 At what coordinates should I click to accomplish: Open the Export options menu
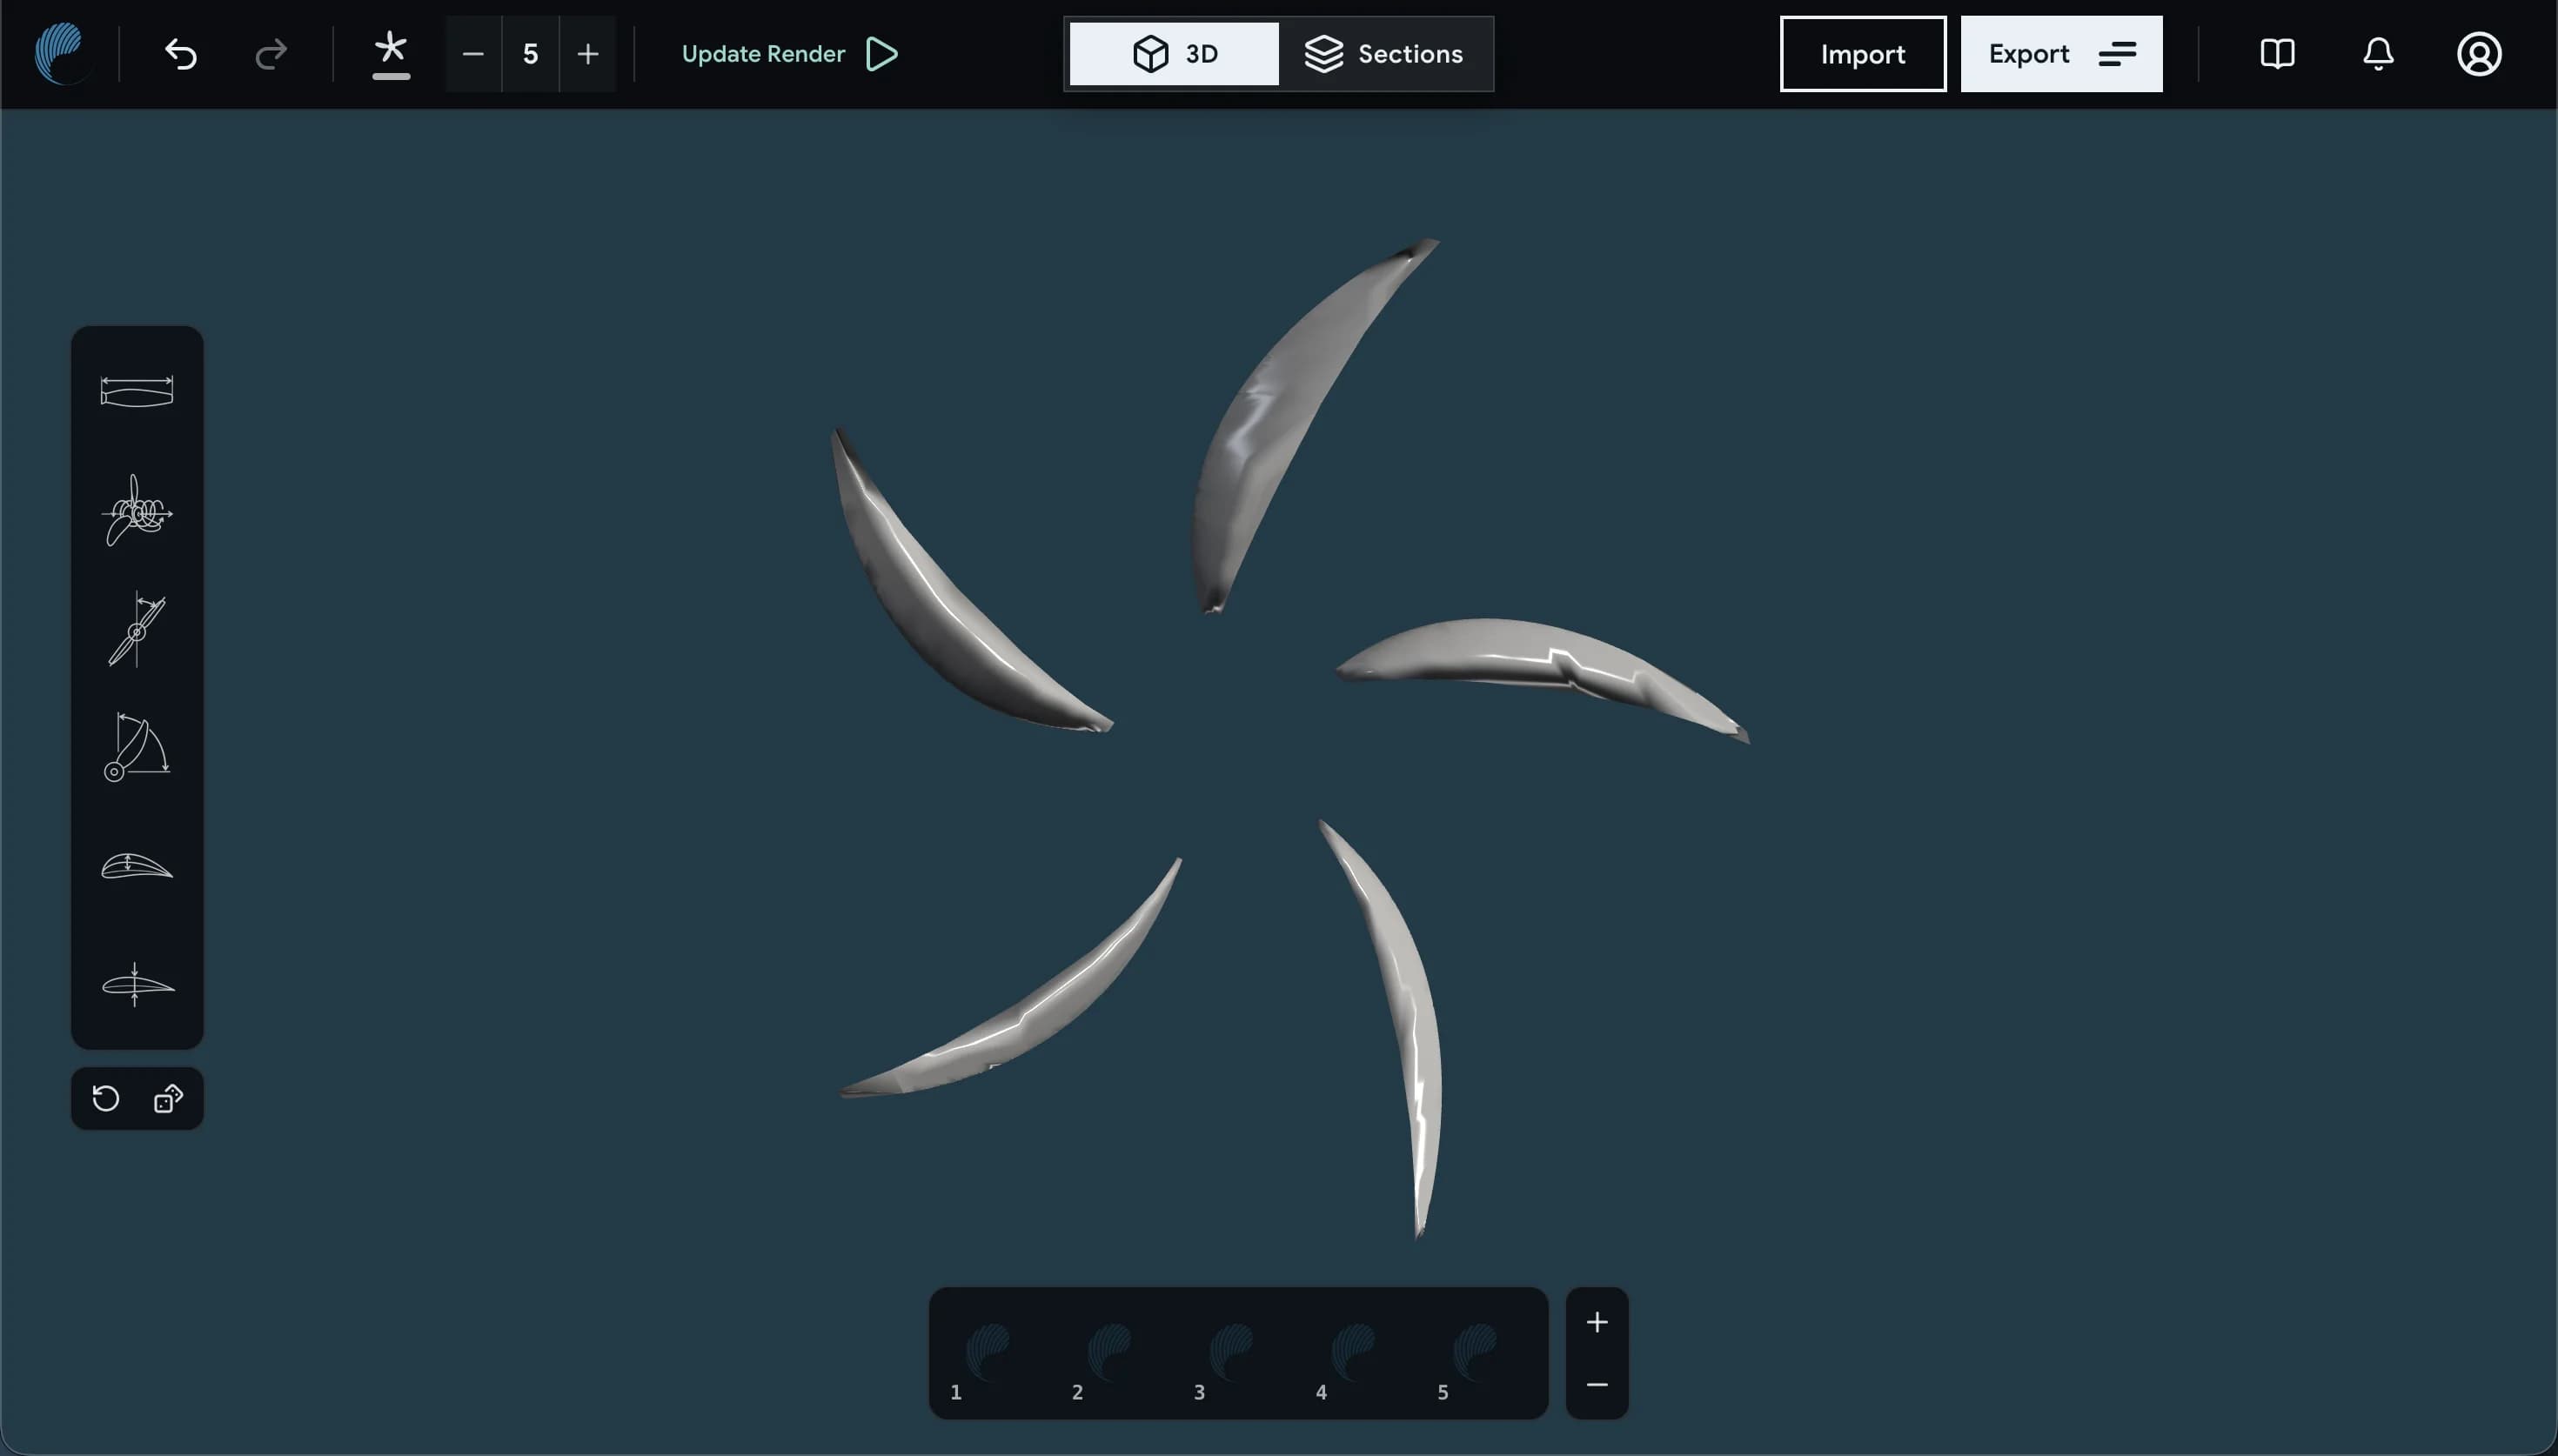pyautogui.click(x=2061, y=54)
